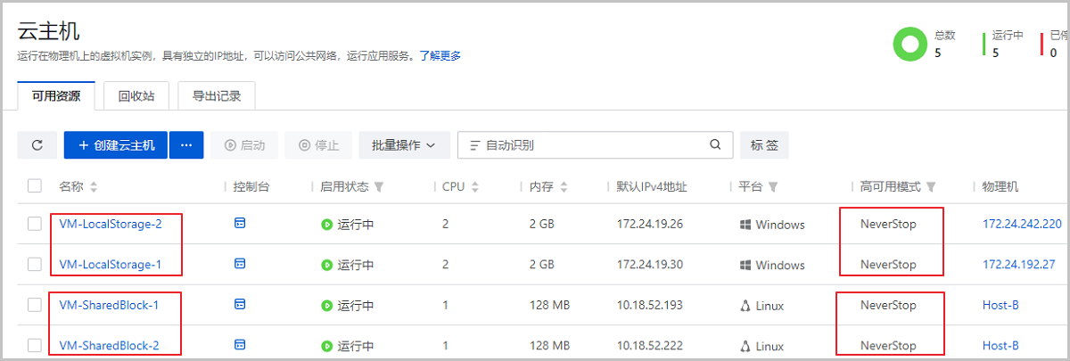Switch to the 回收站 tab
The width and height of the screenshot is (1070, 361).
coord(136,95)
